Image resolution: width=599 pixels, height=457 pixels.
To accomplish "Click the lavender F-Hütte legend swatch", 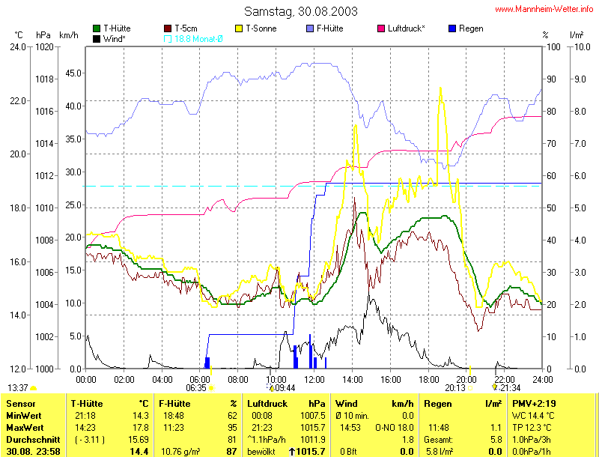I will pyautogui.click(x=310, y=28).
